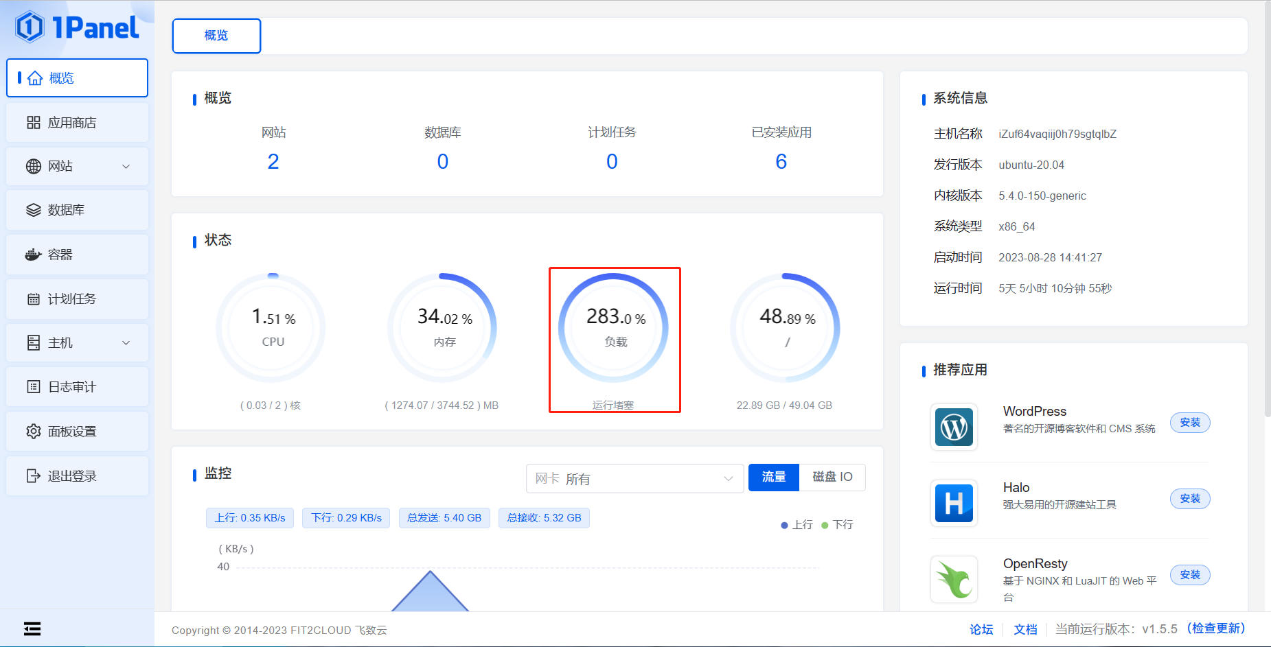Open the 应用商店 app store section

point(73,122)
